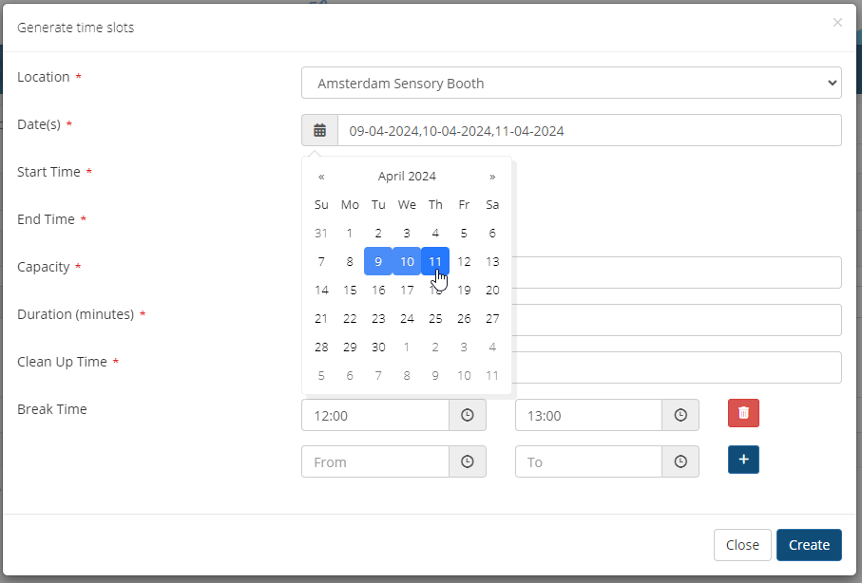Click the blue plus icon to add break

point(743,460)
